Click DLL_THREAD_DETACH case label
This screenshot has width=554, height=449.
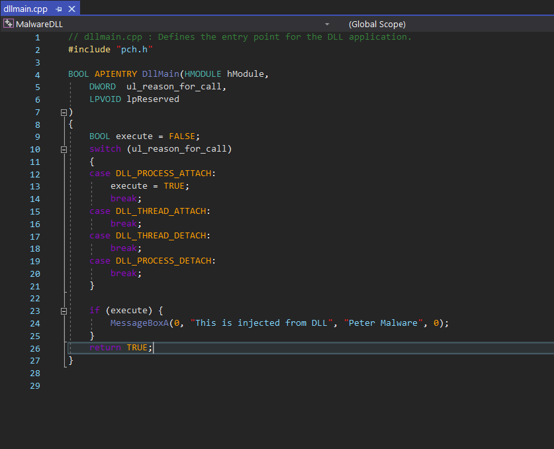[161, 236]
